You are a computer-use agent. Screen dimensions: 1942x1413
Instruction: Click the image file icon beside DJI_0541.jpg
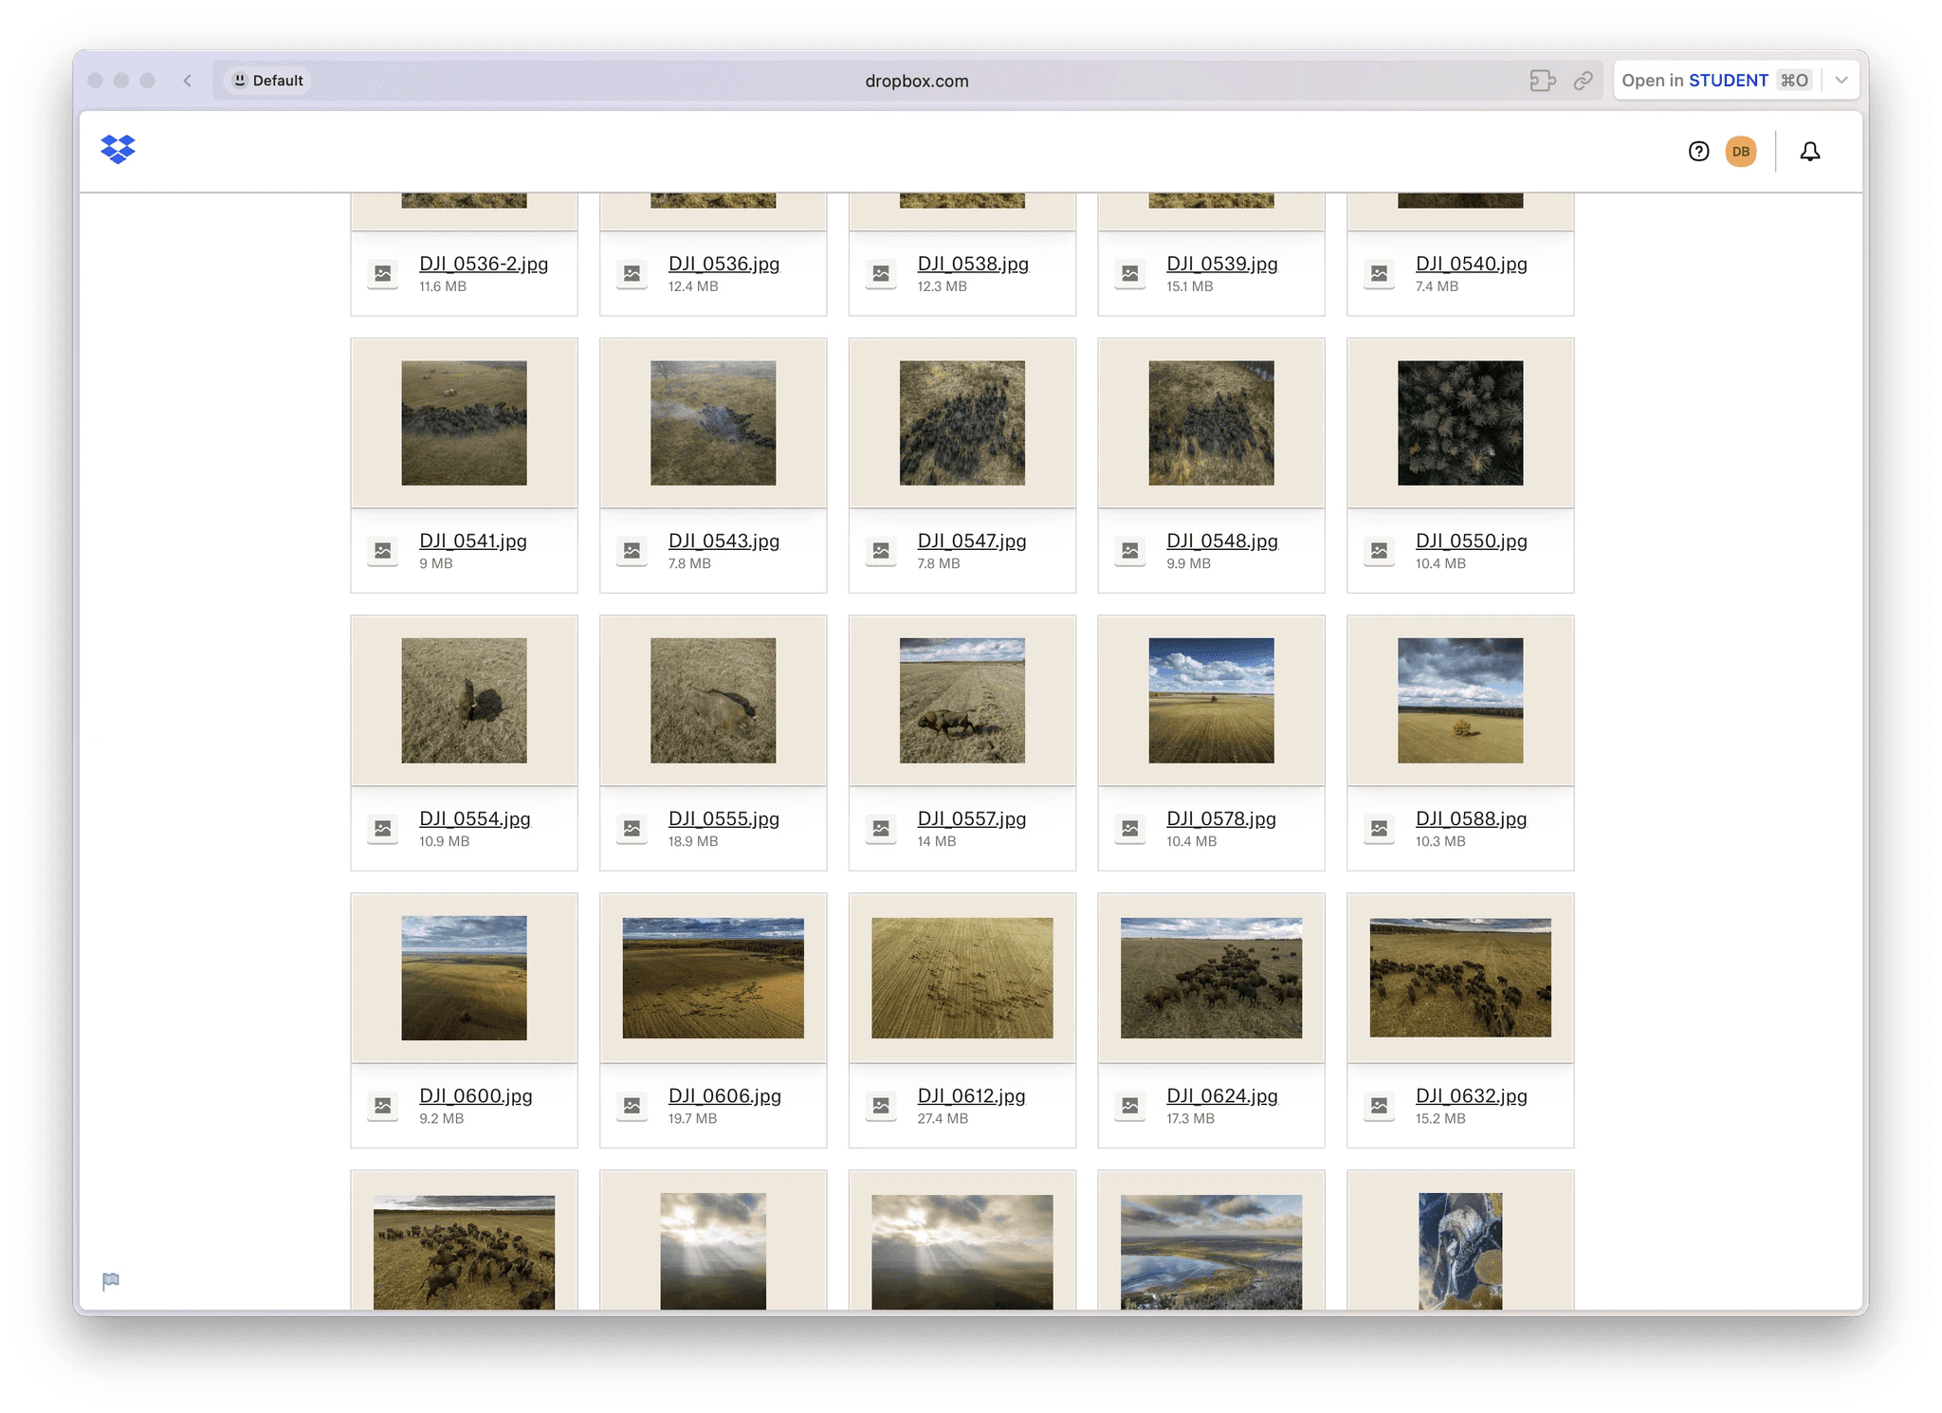coord(383,551)
